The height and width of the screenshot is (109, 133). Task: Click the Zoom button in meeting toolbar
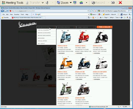(x=63, y=3)
